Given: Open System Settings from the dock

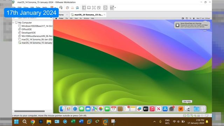Looking at the screenshot, I should (171, 109).
